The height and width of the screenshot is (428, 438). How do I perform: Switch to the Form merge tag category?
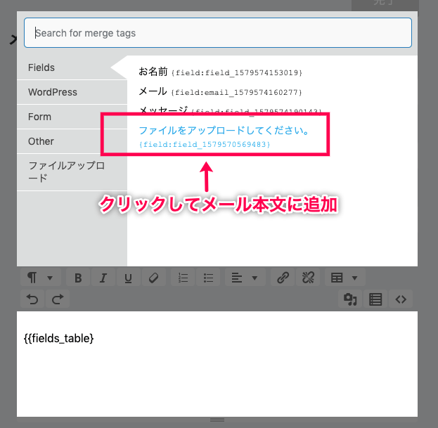(72, 117)
